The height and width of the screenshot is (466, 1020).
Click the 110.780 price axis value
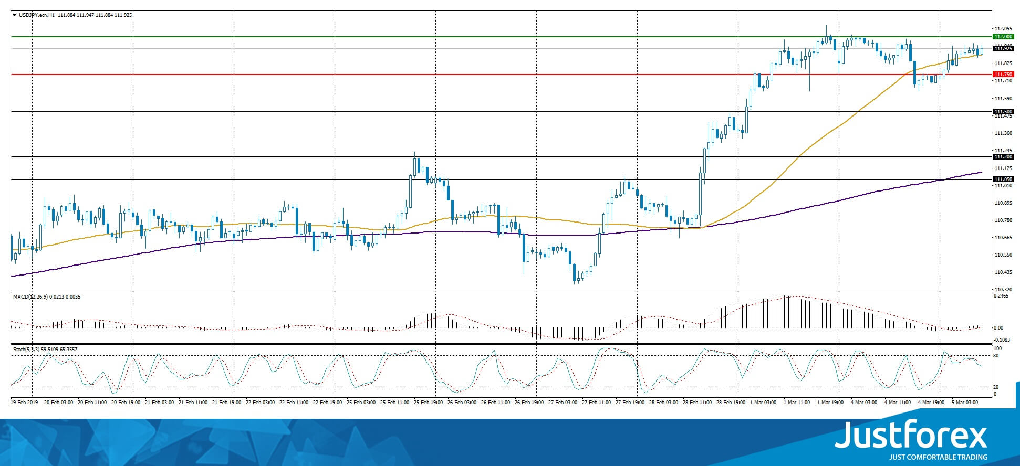(1004, 220)
